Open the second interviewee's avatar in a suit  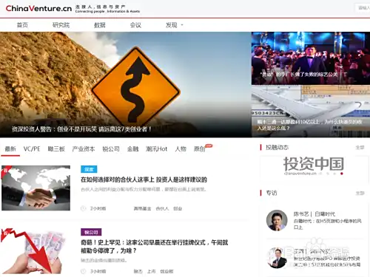pos(277,258)
